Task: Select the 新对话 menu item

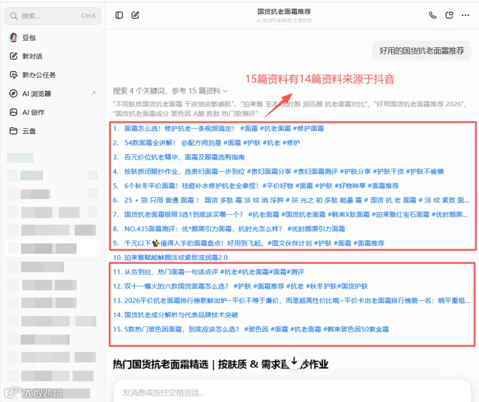Action: click(53, 56)
